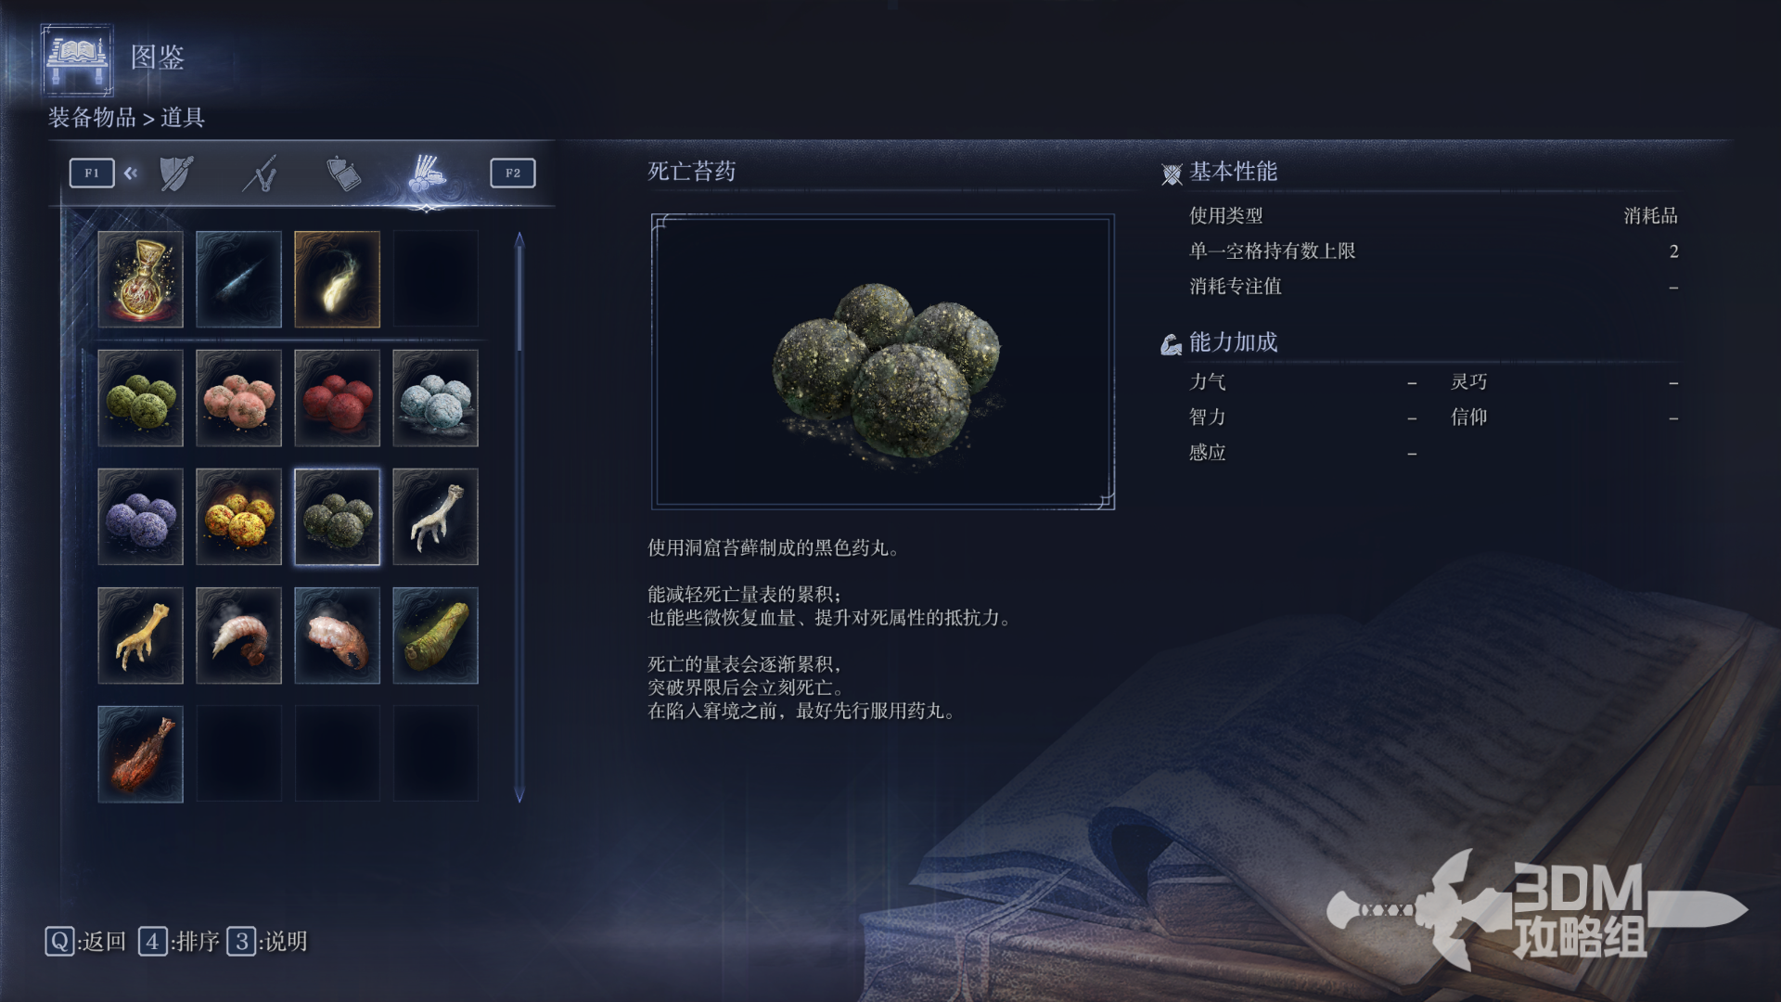The width and height of the screenshot is (1781, 1002).
Task: Select the roasted red meat leg item
Action: pyautogui.click(x=140, y=754)
